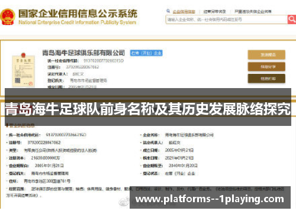The image size is (296, 214).
Task: Focus the enterprise name search input field
Action: coord(227,20)
